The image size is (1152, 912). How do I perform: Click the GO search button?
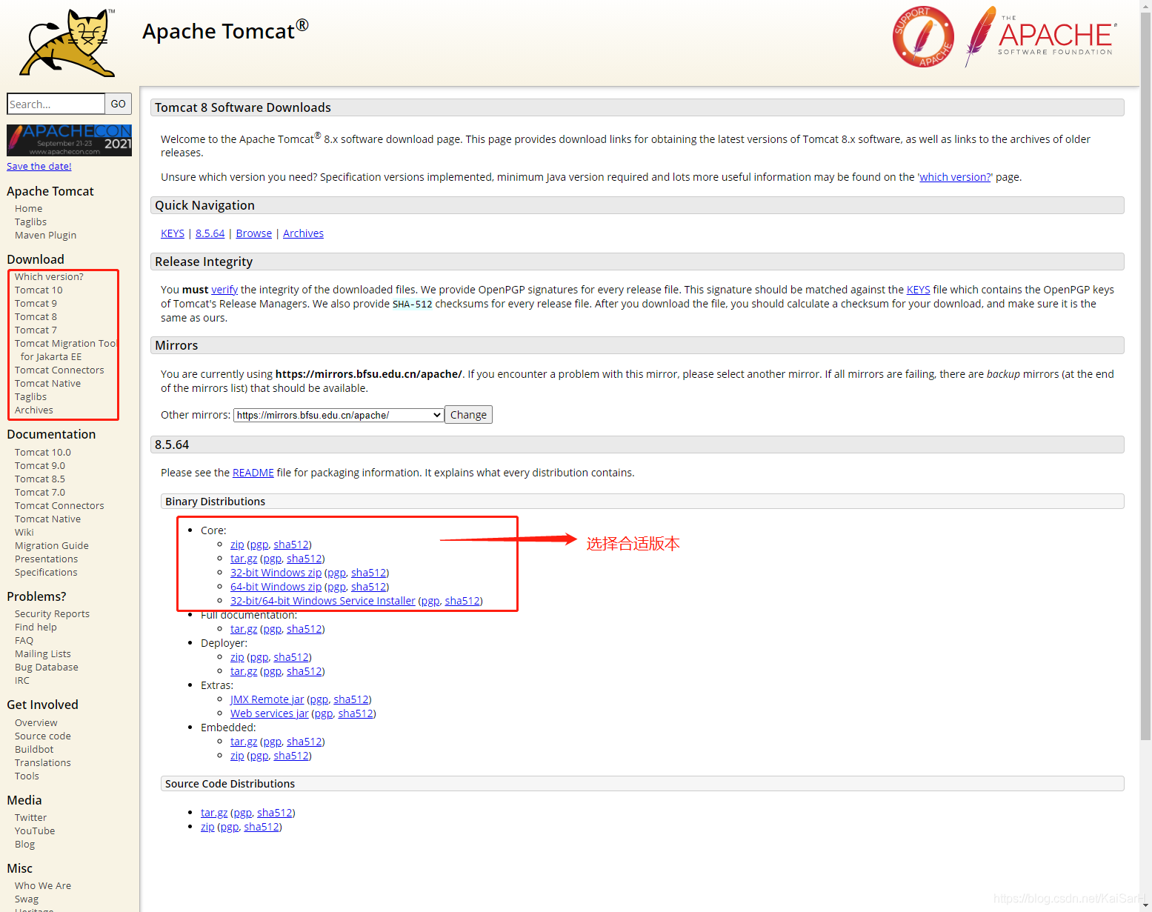pos(119,104)
